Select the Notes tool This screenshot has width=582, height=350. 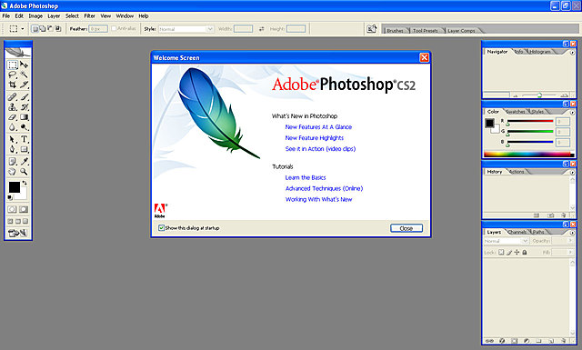coord(12,162)
